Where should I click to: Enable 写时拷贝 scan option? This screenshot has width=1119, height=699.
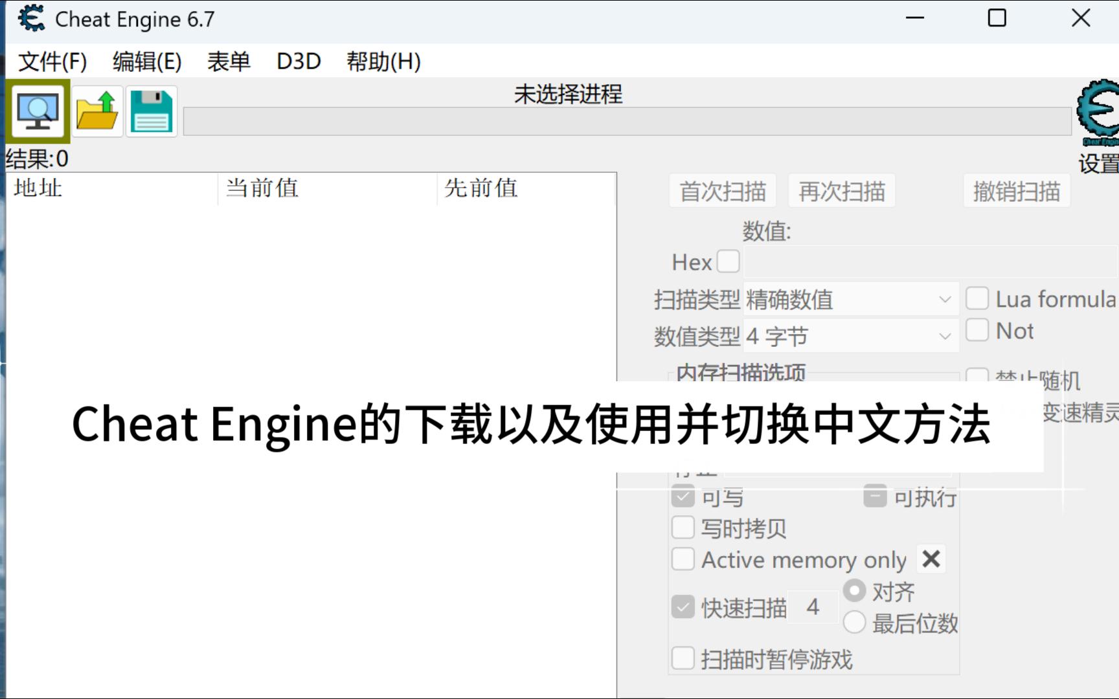[683, 527]
